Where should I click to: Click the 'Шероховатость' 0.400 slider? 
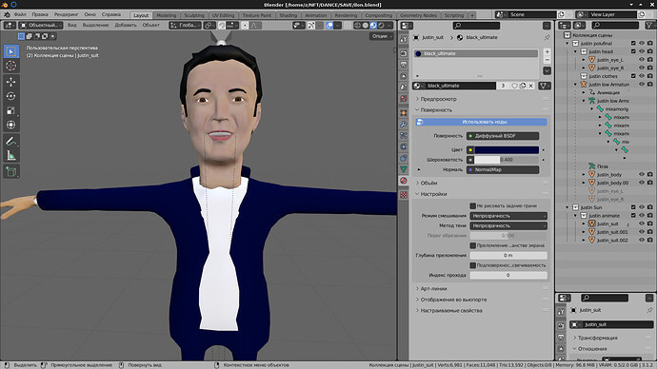tap(507, 160)
